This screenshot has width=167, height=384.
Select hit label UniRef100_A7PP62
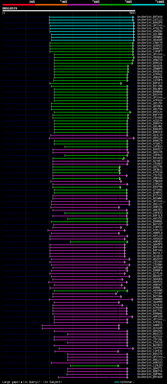pyautogui.click(x=150, y=75)
